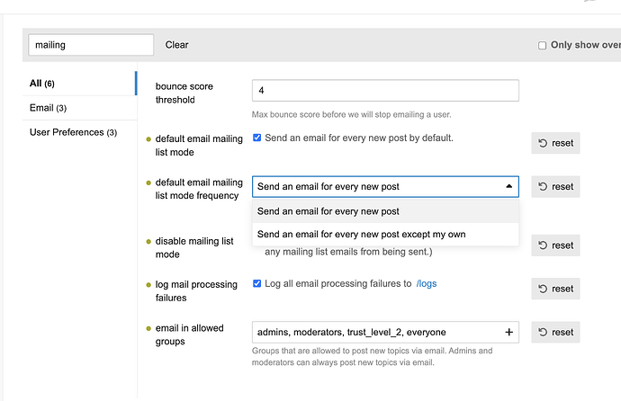
Task: Collapse the mailing list mode frequency dropdown
Action: pos(385,187)
